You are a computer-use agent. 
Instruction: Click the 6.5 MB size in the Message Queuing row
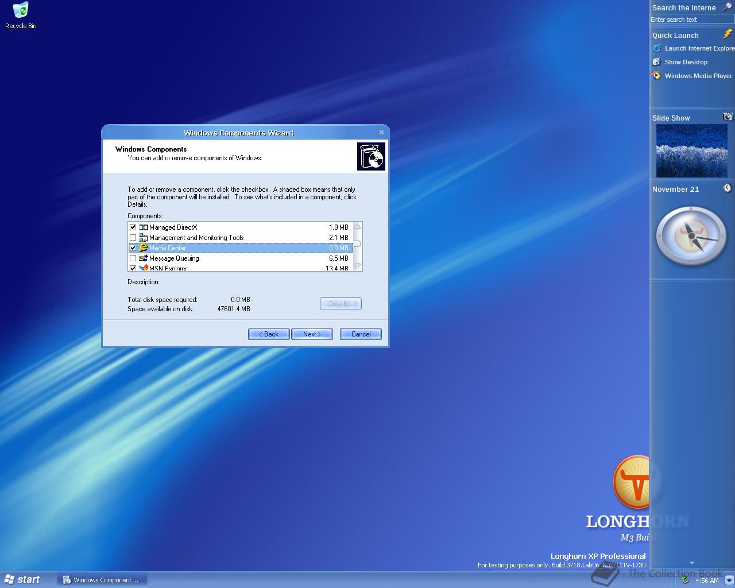pyautogui.click(x=339, y=258)
